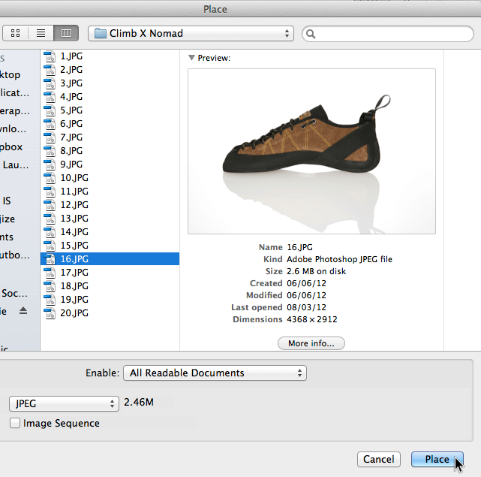
Task: Click the file icon of 14.JPG
Action: pos(50,232)
